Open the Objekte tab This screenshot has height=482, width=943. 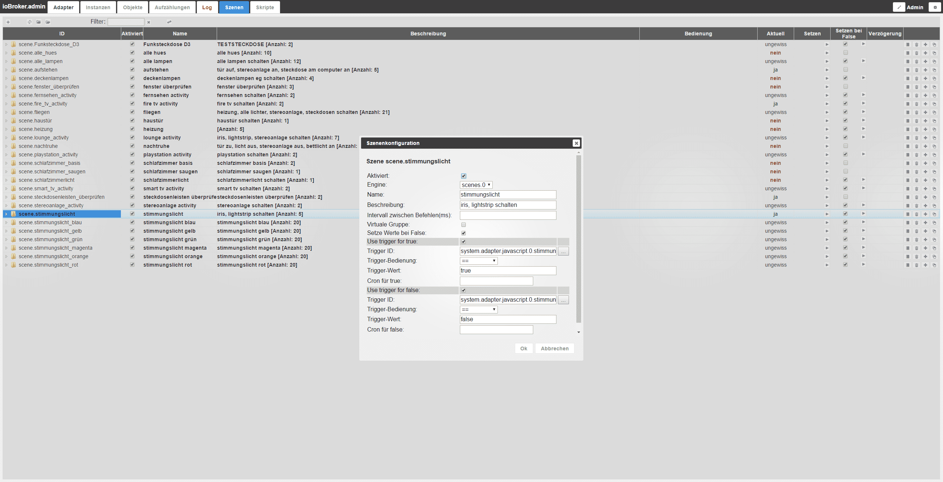[x=133, y=7]
